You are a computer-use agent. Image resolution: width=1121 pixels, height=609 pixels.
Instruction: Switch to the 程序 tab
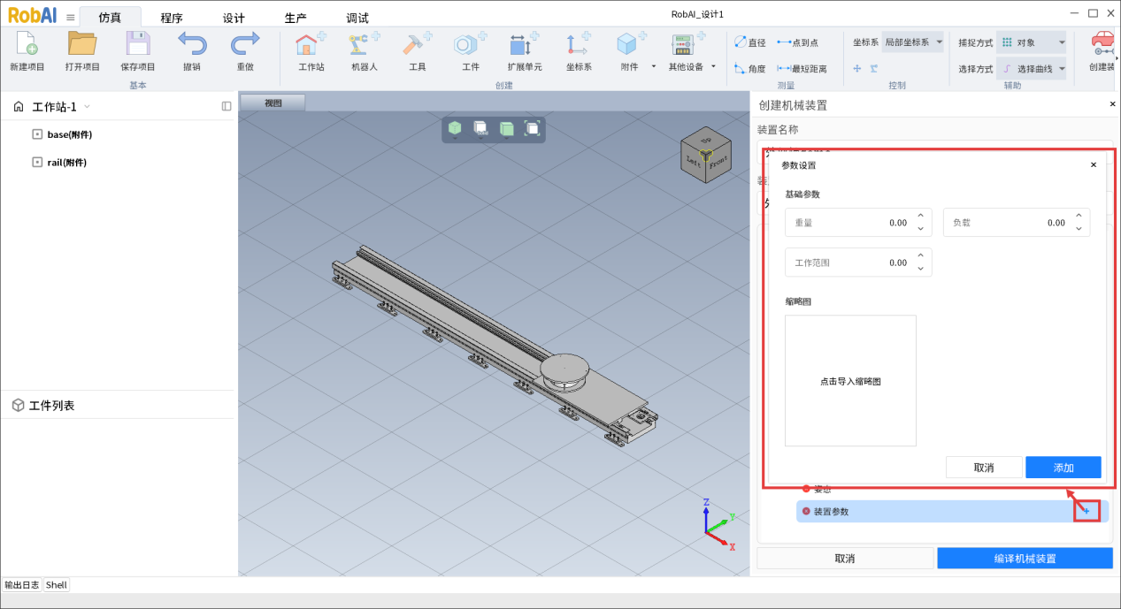coord(172,18)
